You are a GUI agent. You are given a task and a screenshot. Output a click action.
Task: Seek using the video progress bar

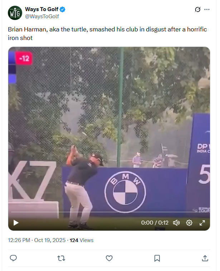(109, 212)
